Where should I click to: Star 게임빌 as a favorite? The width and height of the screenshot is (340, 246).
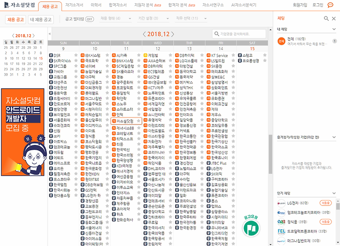click(170, 55)
